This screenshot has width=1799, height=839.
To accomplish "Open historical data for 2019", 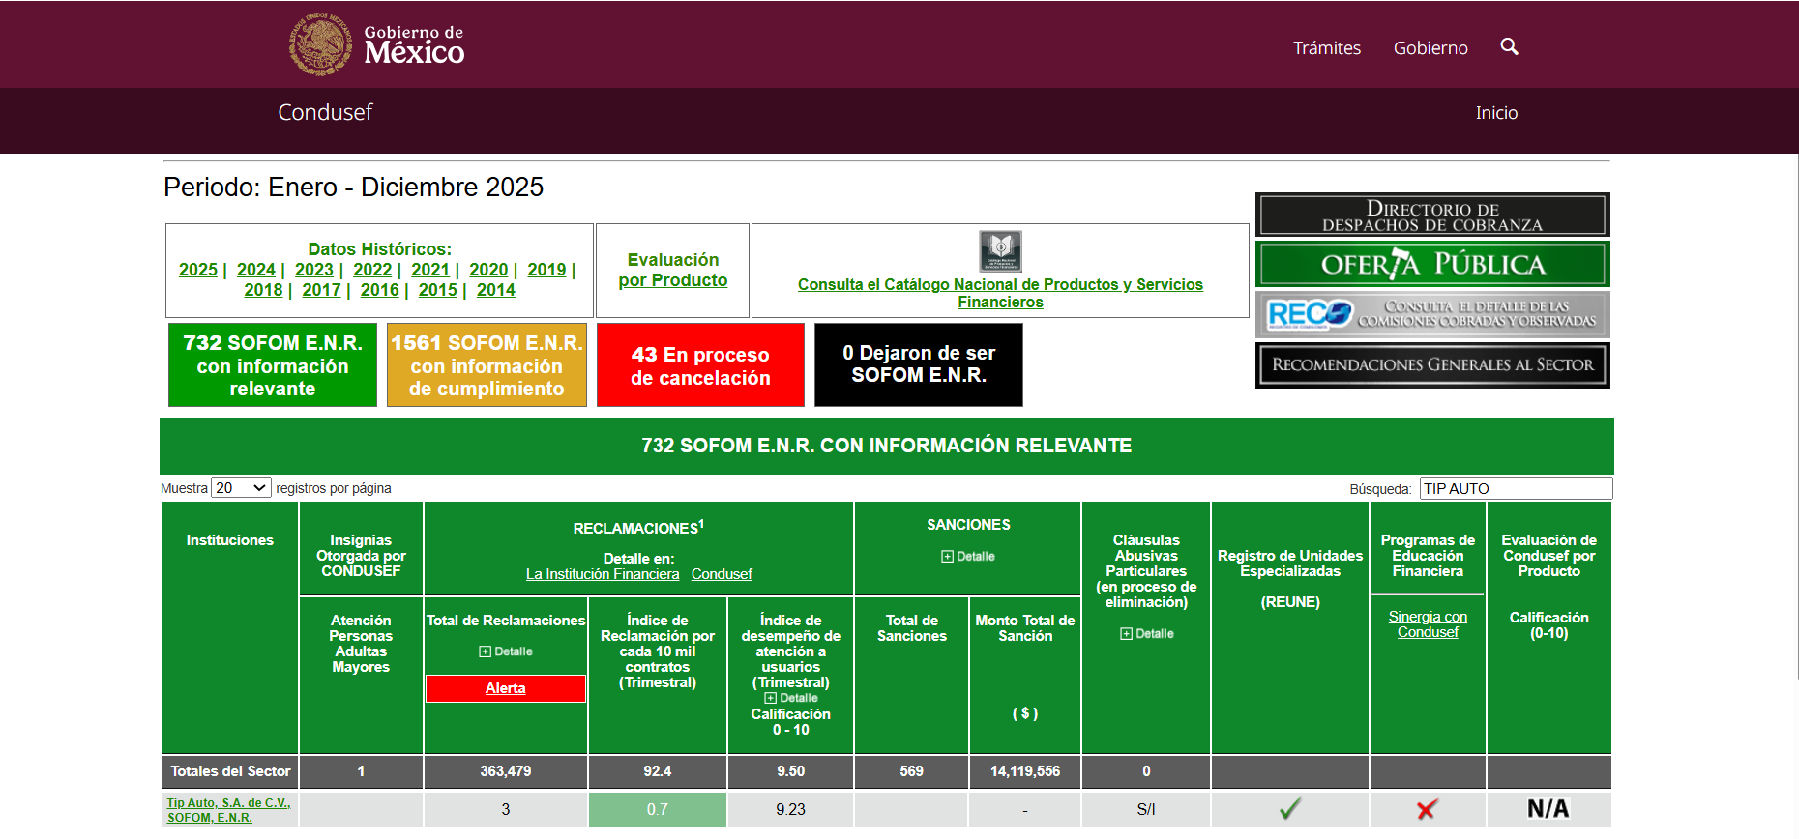I will click(x=546, y=270).
